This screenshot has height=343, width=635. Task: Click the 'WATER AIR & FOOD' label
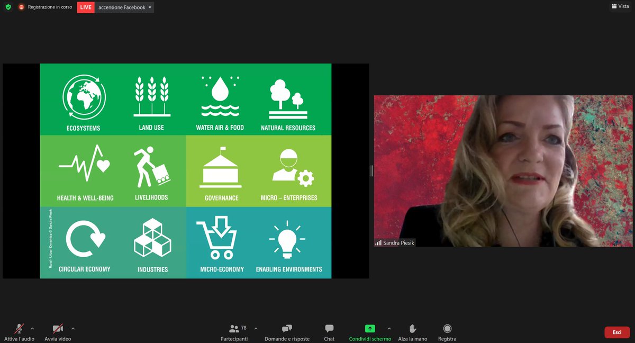click(x=220, y=128)
